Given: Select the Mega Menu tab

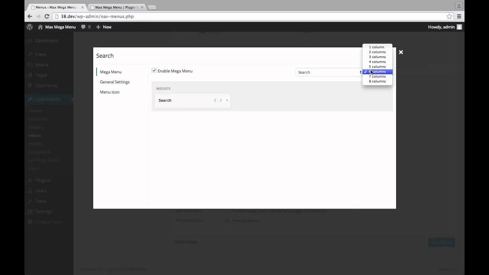Looking at the screenshot, I should pos(110,72).
